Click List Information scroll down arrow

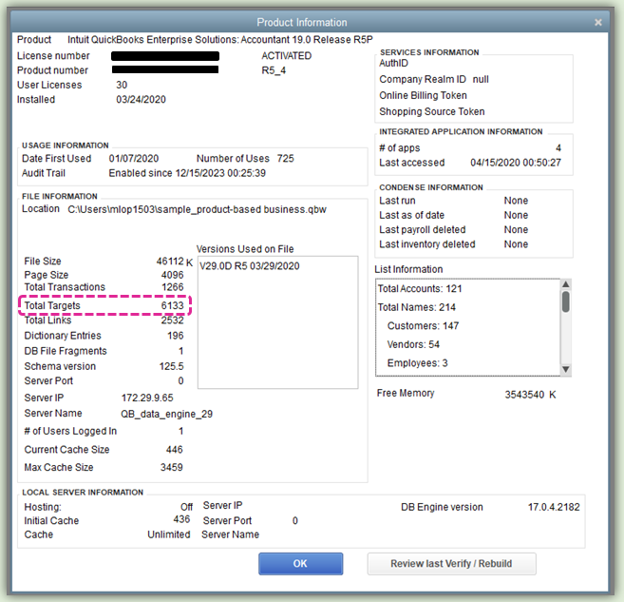(x=565, y=369)
